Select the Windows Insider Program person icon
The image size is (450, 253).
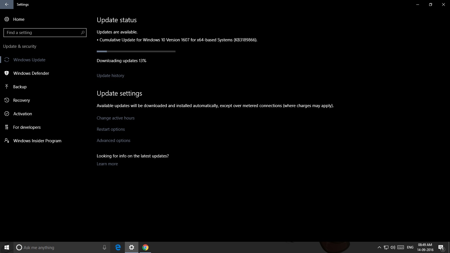pos(7,141)
